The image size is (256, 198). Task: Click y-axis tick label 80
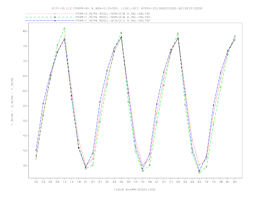(x=25, y=31)
